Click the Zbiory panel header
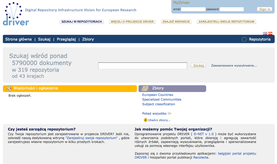 172,89
